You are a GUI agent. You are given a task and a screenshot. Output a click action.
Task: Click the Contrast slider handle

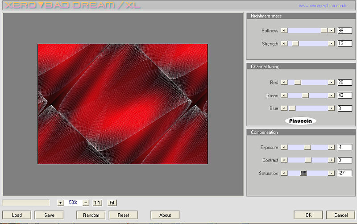308,160
